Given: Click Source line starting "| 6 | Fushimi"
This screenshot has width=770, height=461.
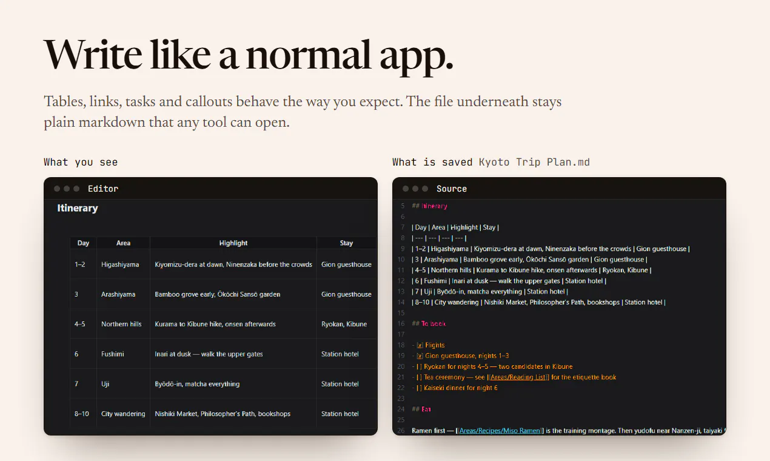Looking at the screenshot, I should point(509,281).
